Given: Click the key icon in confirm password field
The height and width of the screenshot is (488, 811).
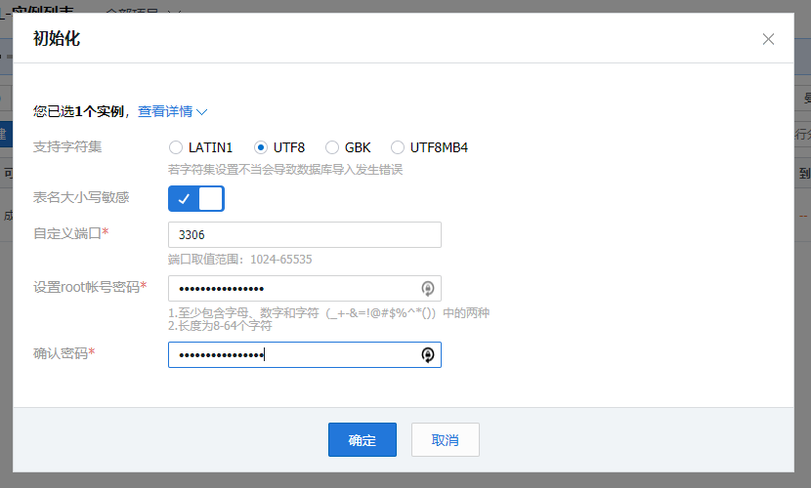Looking at the screenshot, I should point(427,355).
